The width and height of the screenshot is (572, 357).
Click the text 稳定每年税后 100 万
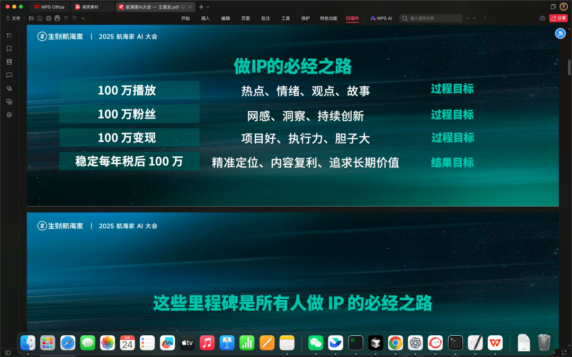click(129, 161)
